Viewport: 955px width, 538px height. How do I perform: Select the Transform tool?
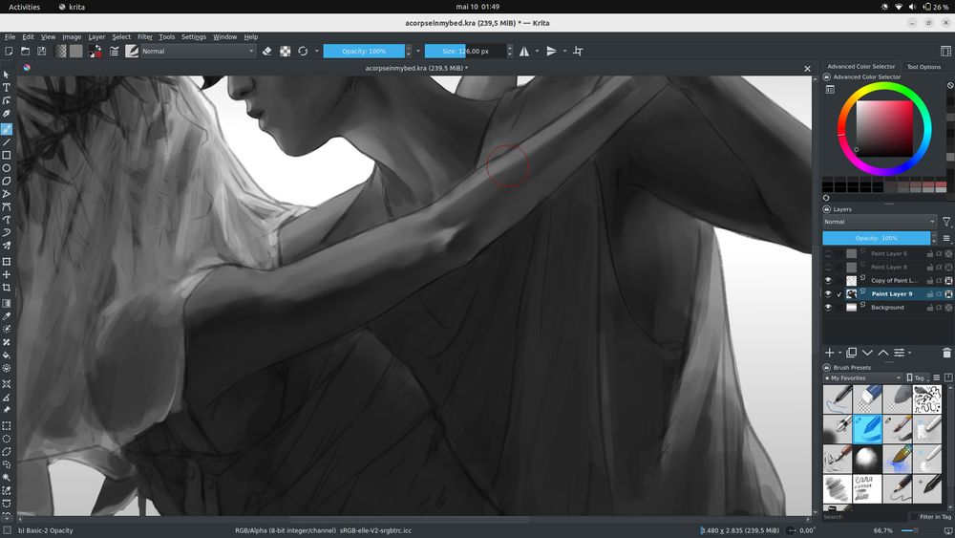pyautogui.click(x=7, y=262)
